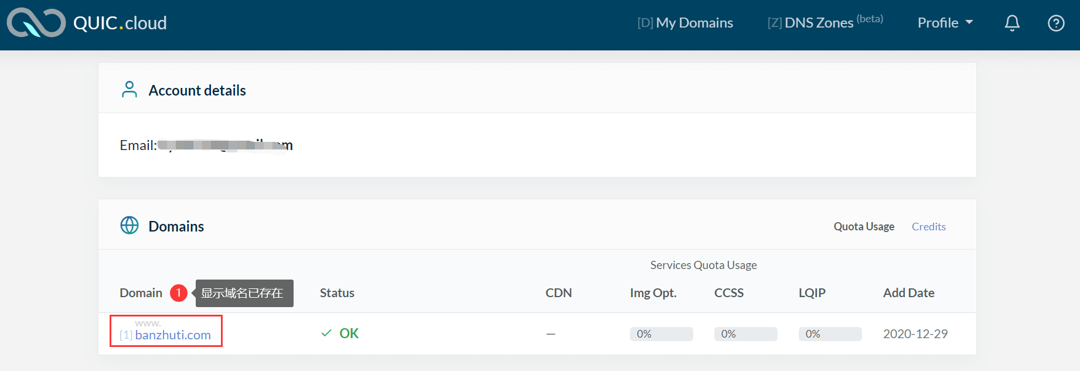This screenshot has width=1080, height=371.
Task: Click the Domains globe icon
Action: tap(130, 226)
